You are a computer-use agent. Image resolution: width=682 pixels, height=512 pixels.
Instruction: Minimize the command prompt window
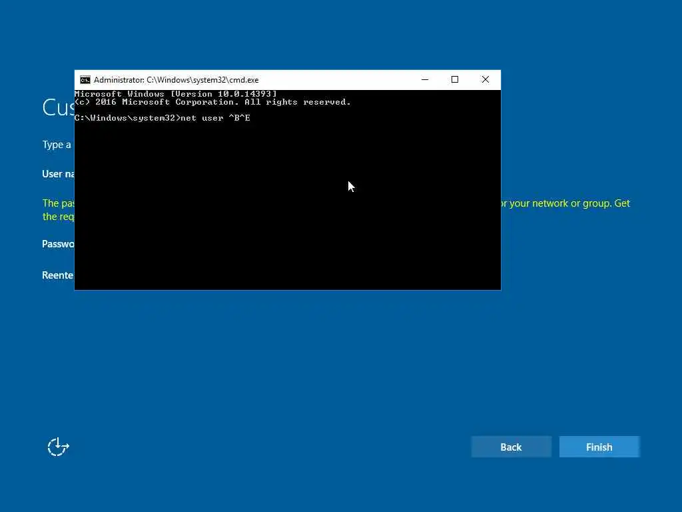tap(425, 80)
